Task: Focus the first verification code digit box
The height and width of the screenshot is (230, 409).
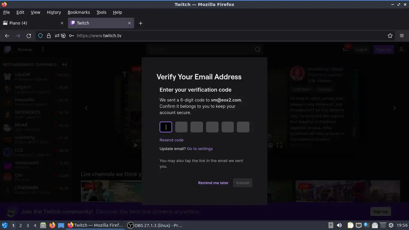Action: (x=166, y=127)
